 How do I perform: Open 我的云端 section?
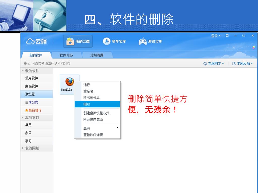[78, 41]
